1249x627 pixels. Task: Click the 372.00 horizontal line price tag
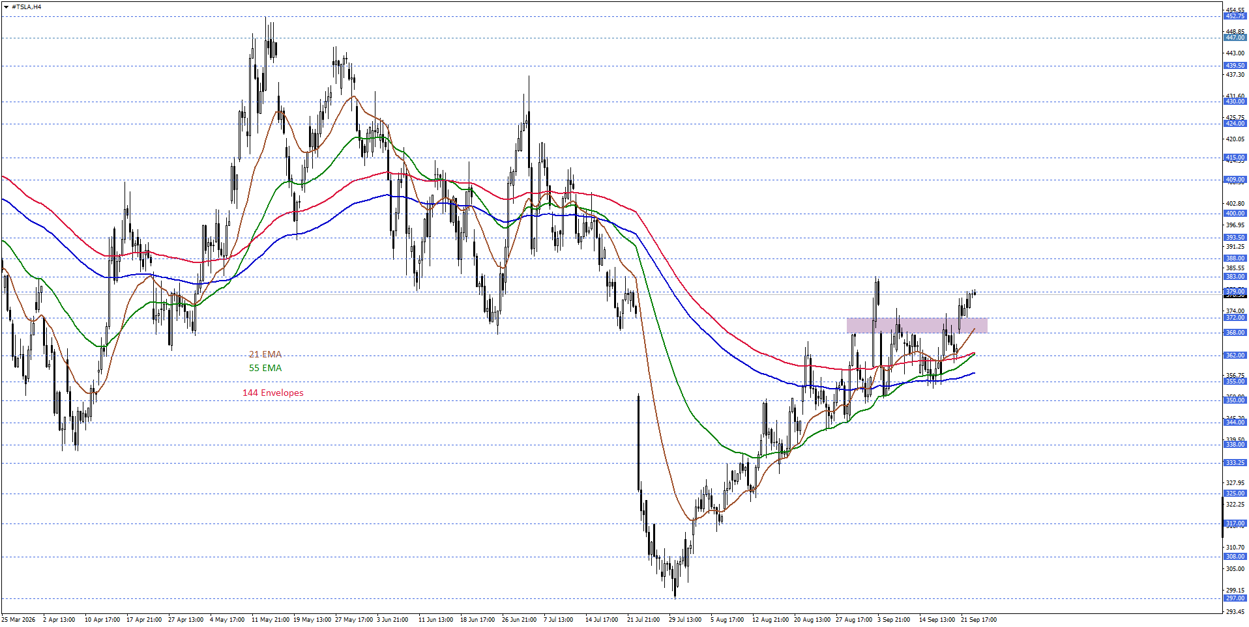click(x=1235, y=318)
